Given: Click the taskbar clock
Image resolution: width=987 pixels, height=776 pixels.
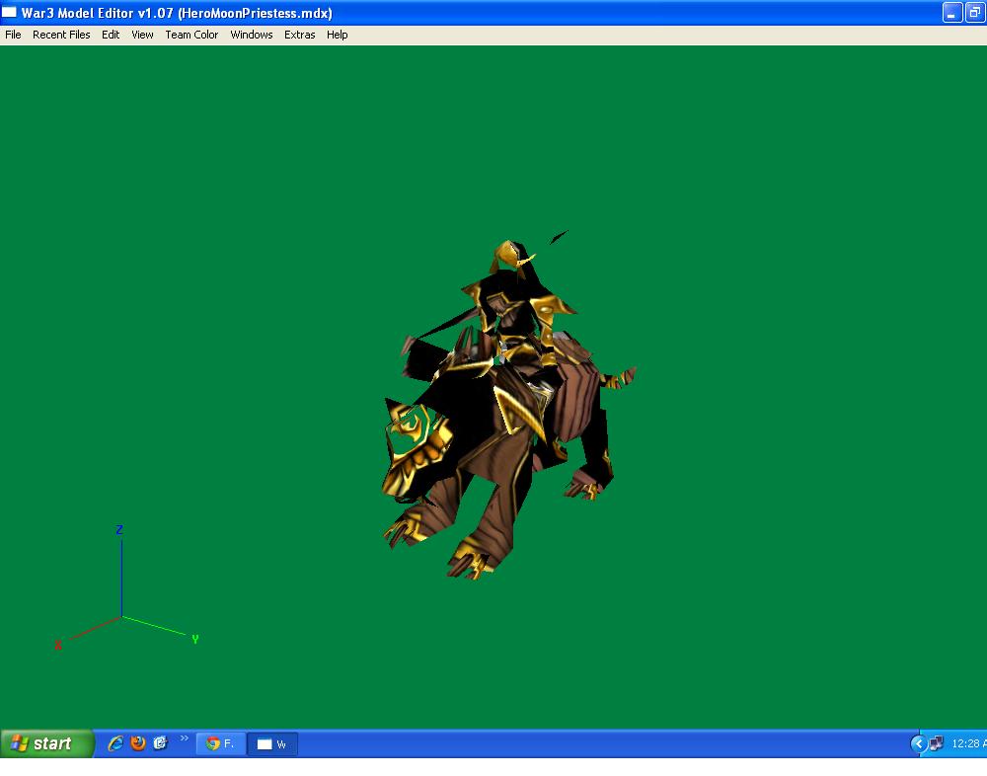Looking at the screenshot, I should click(968, 743).
